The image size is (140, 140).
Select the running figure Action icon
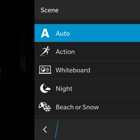(45, 51)
